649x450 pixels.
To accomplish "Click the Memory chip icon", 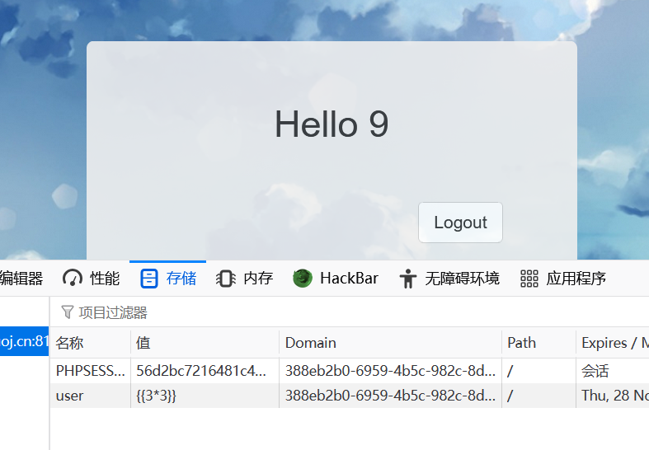I will pyautogui.click(x=226, y=279).
